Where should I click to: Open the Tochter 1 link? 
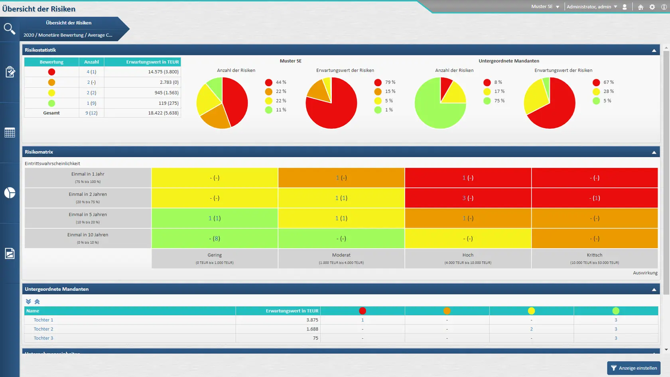click(43, 320)
